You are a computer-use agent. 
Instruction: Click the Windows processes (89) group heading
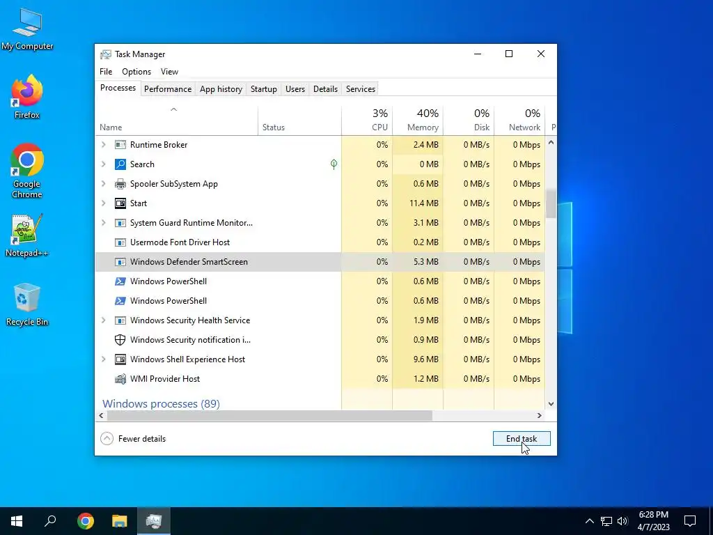coord(161,404)
